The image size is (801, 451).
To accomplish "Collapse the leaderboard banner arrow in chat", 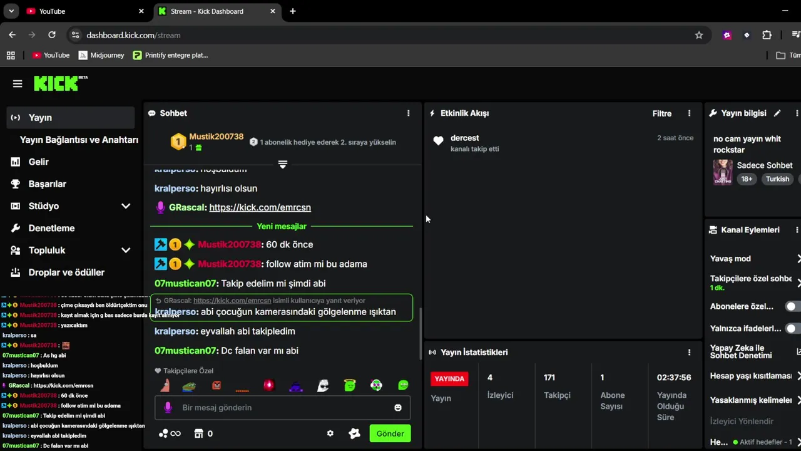I will coord(283,164).
